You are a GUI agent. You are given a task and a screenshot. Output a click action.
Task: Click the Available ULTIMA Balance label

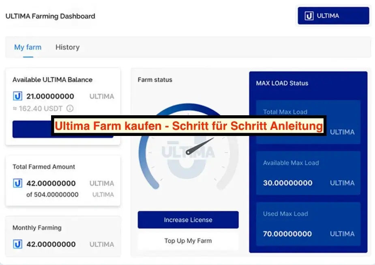point(52,80)
